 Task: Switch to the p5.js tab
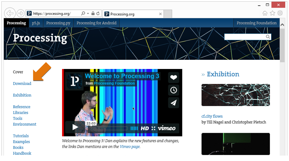(x=36, y=23)
